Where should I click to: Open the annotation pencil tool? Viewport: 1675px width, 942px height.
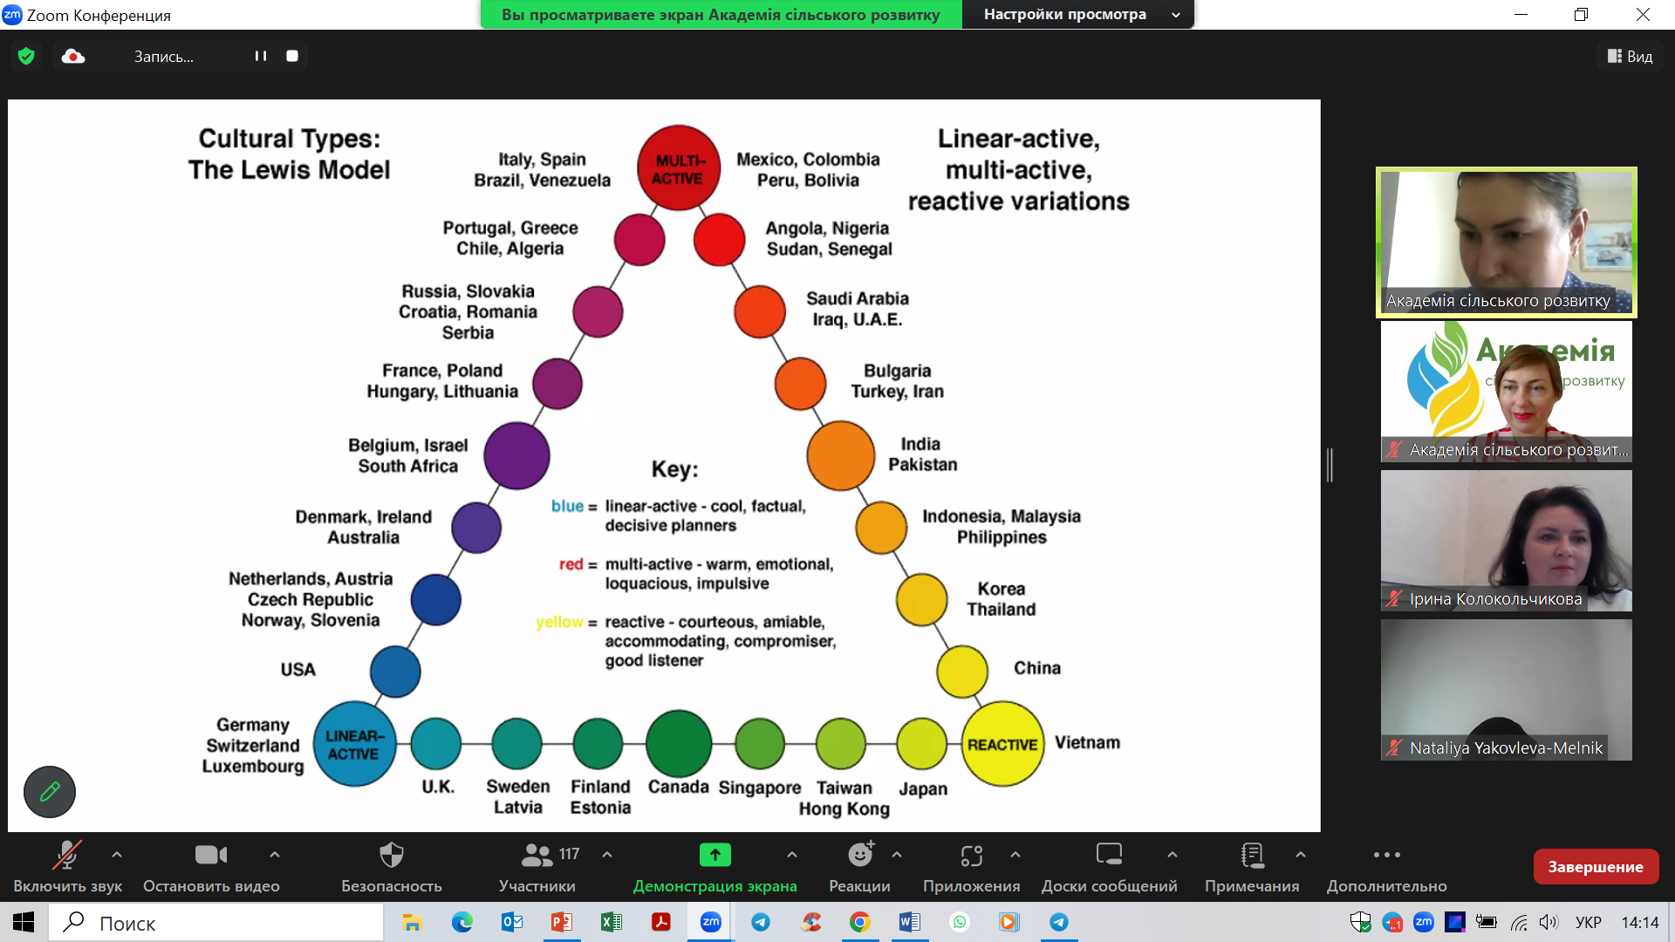click(50, 792)
